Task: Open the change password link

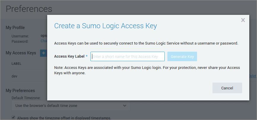Action: coord(44,41)
